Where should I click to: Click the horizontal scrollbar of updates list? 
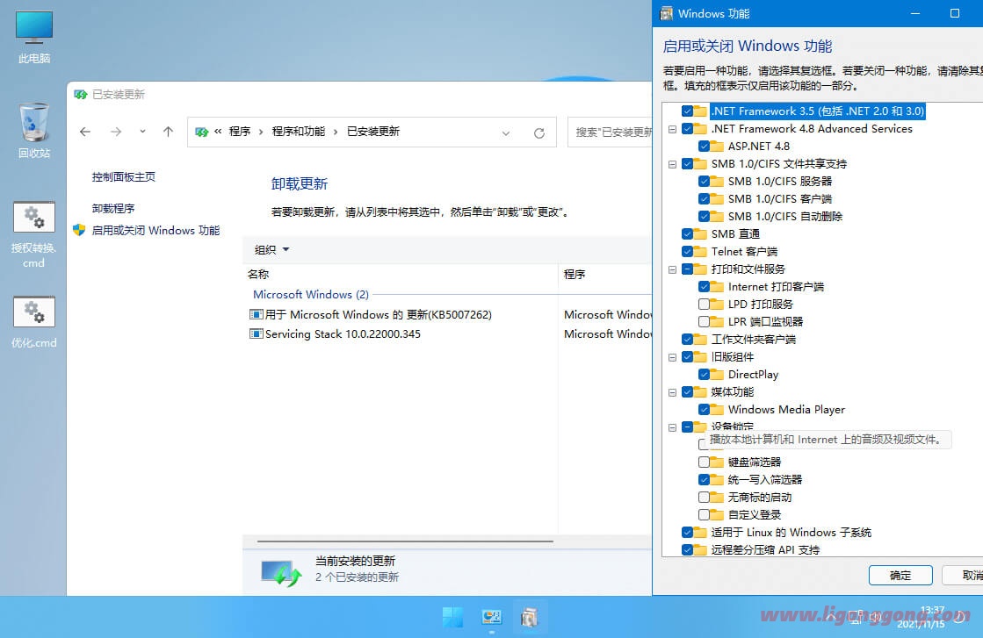pyautogui.click(x=405, y=541)
